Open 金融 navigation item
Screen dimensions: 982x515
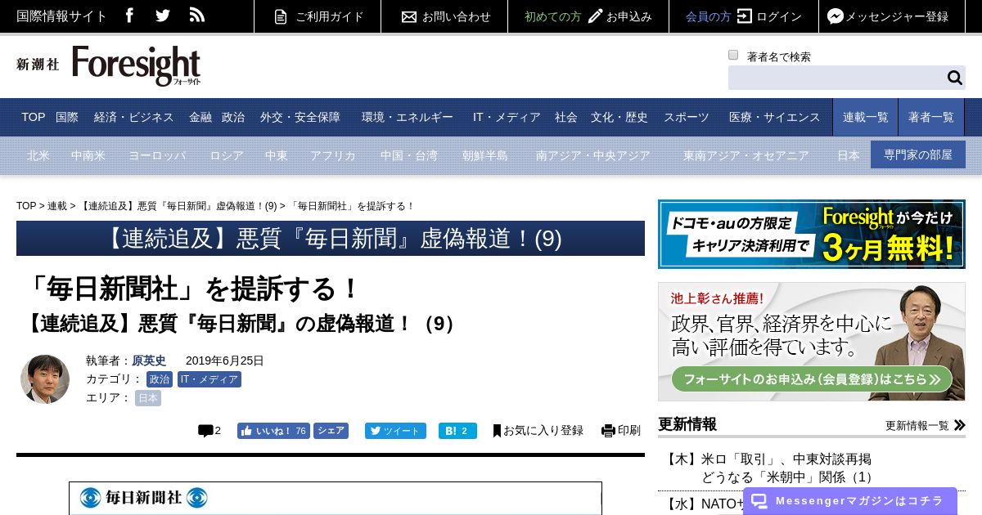(200, 117)
